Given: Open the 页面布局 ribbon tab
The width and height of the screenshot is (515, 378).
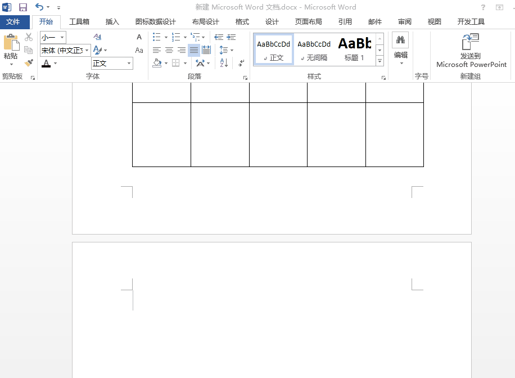Looking at the screenshot, I should (308, 22).
